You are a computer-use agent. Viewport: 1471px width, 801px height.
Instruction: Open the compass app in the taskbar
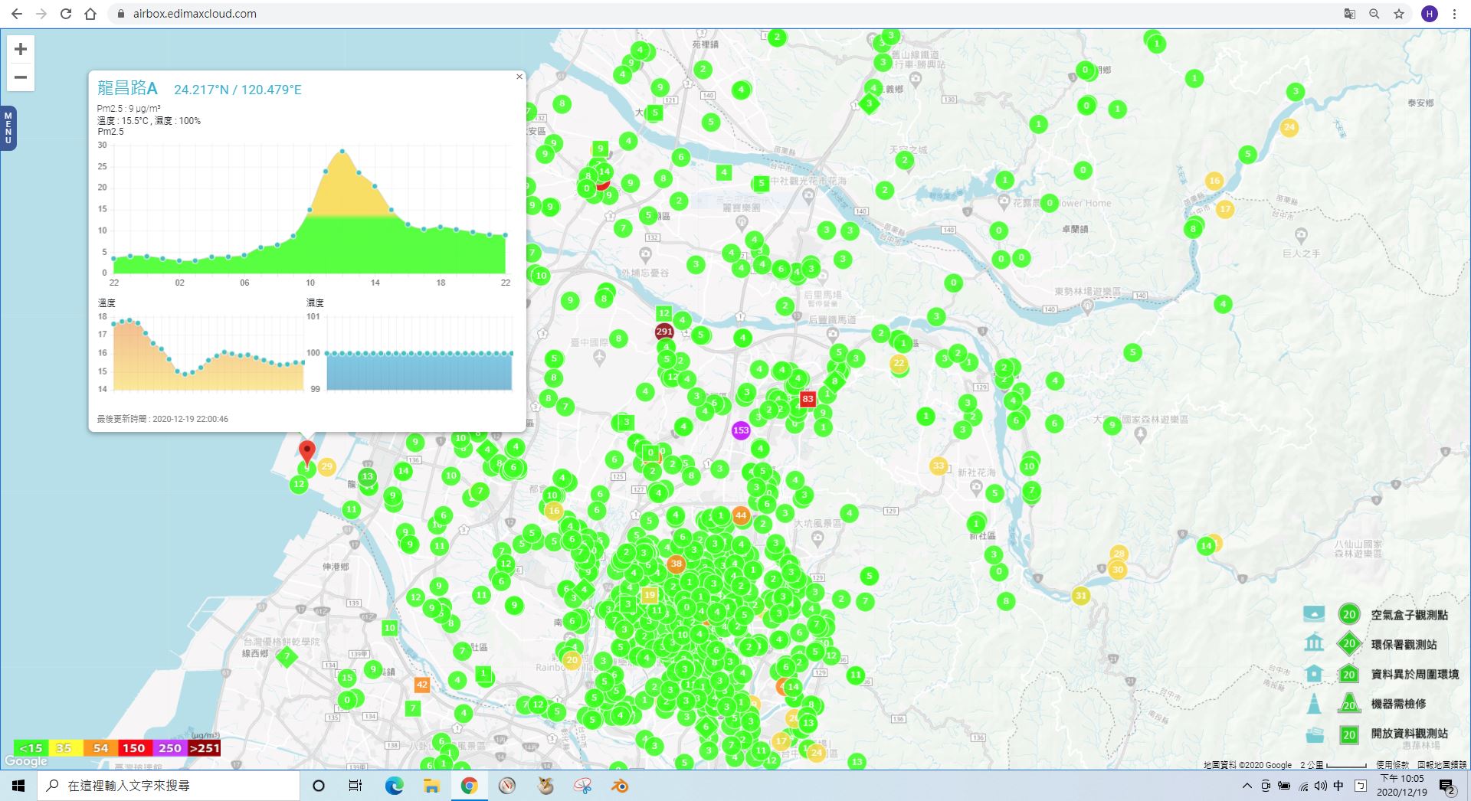[x=506, y=786]
